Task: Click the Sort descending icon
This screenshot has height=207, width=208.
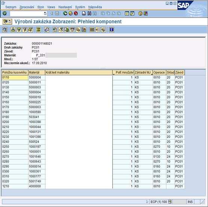Action: click(x=19, y=30)
